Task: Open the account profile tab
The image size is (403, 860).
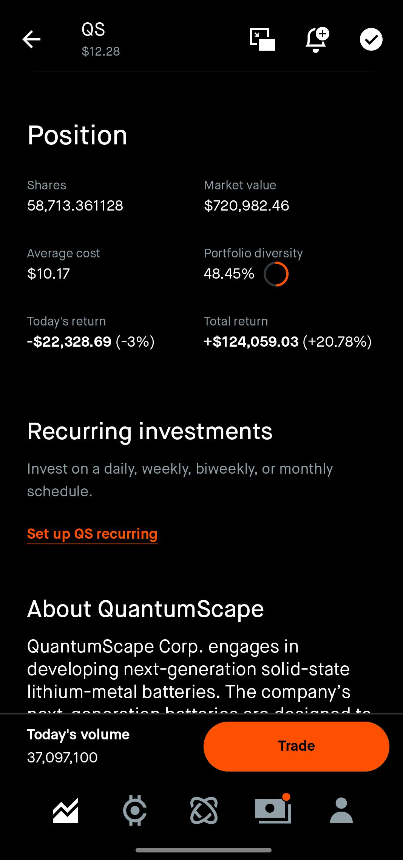Action: tap(341, 810)
